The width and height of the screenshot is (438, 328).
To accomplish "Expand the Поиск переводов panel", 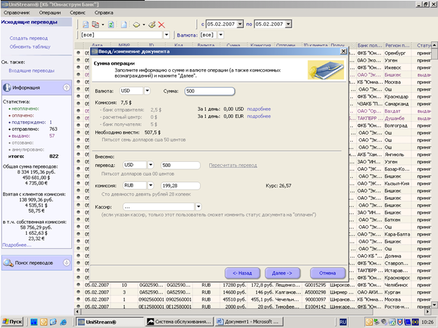I will point(67,263).
